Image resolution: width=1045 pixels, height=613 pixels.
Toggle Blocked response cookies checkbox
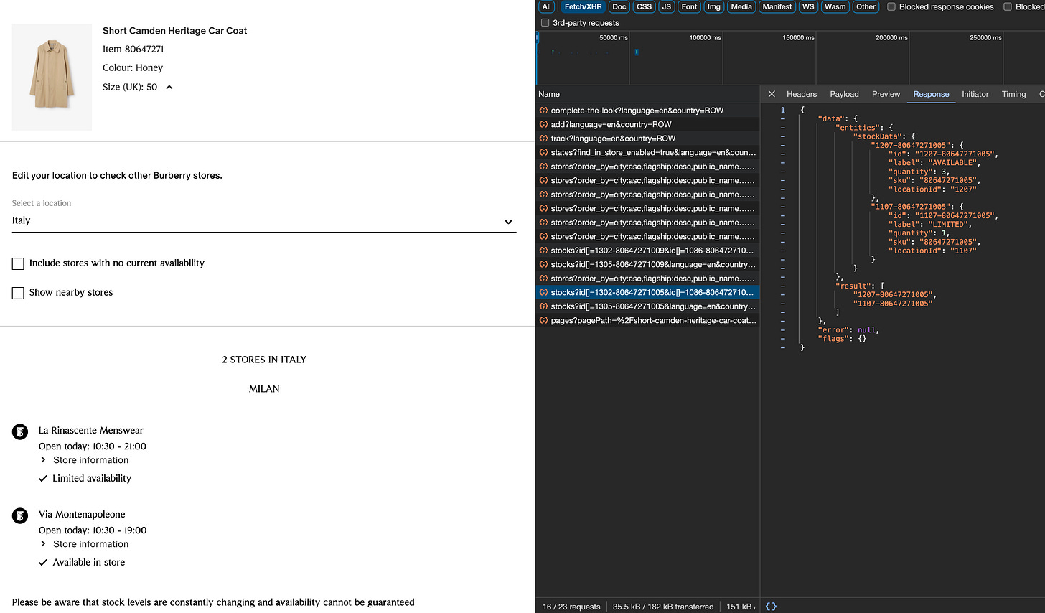891,6
